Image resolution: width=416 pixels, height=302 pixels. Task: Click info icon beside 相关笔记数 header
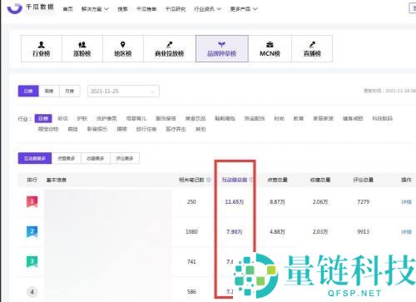point(209,180)
